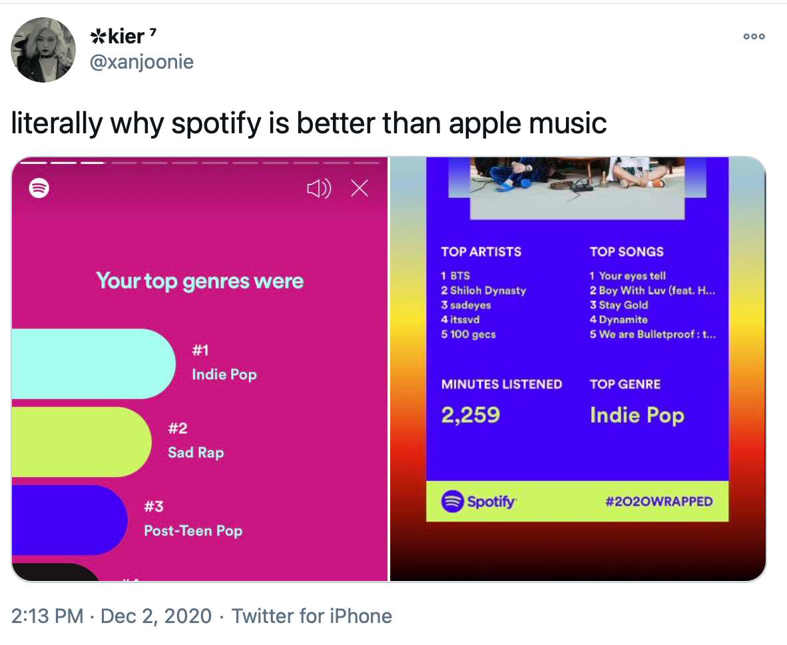Click the 2:13 PM timestamp
The width and height of the screenshot is (787, 645).
click(x=47, y=616)
